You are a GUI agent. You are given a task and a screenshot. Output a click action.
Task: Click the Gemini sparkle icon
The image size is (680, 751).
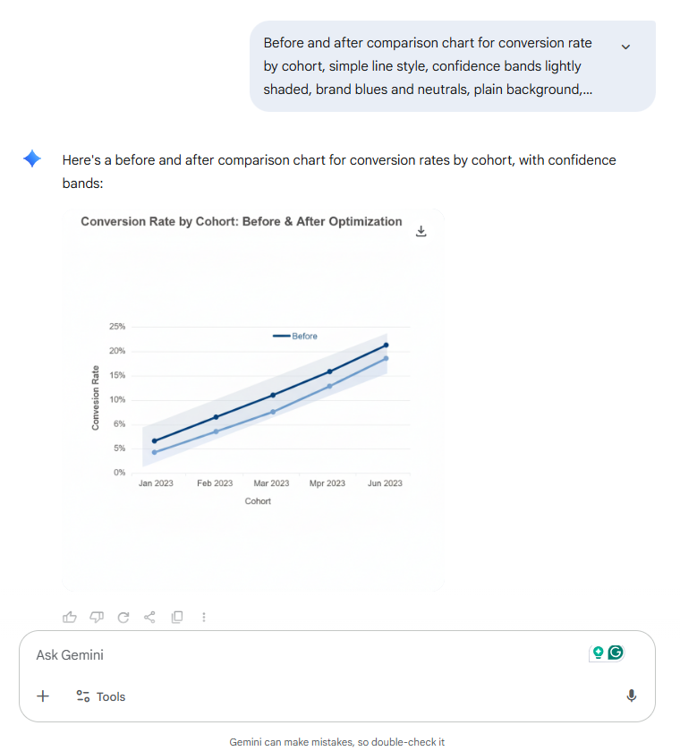(32, 159)
